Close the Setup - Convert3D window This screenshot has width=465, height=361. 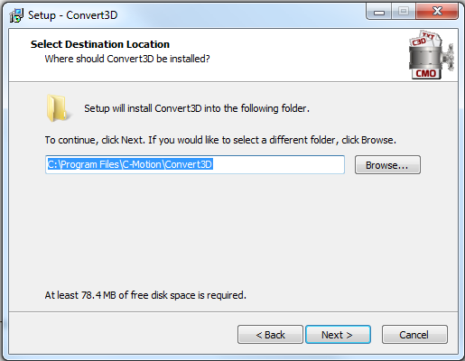click(x=437, y=12)
